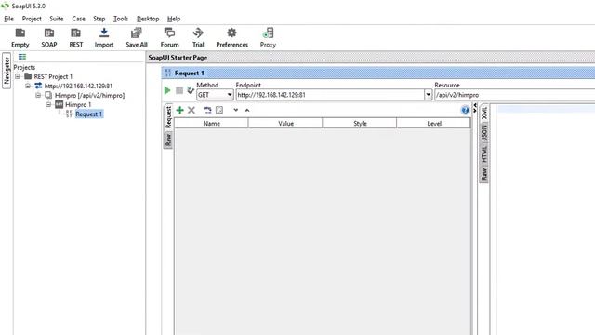Viewport: 595px width, 335px height.
Task: Open the Case menu
Action: click(x=78, y=19)
